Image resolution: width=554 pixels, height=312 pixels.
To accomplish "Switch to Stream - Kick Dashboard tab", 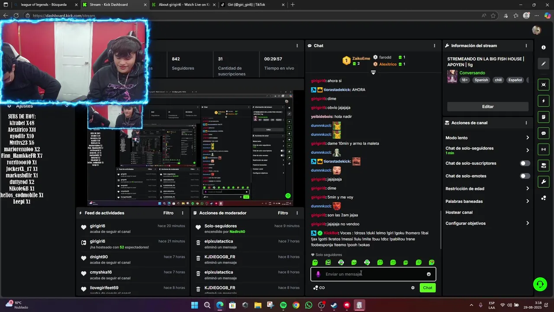I will [114, 5].
